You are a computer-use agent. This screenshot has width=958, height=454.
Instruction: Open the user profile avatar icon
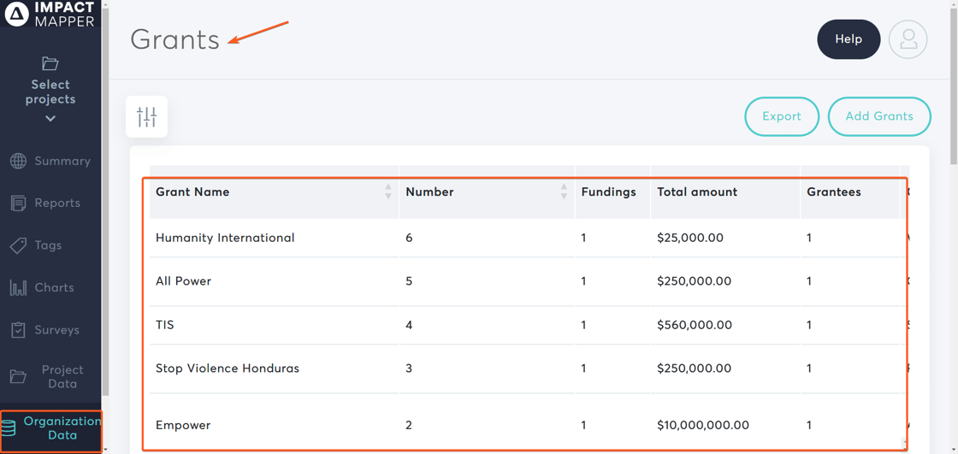coord(908,39)
